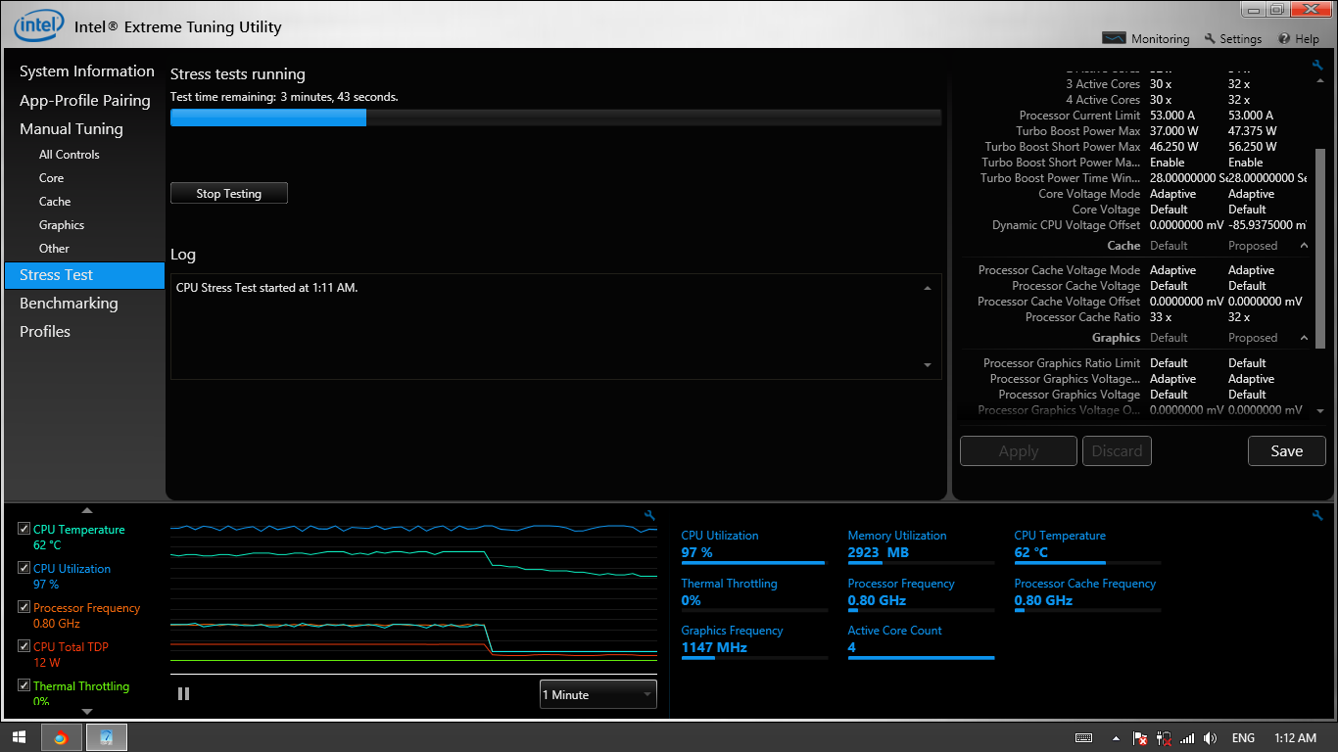The height and width of the screenshot is (752, 1338).
Task: Open the 1 Minute time range dropdown
Action: point(597,694)
